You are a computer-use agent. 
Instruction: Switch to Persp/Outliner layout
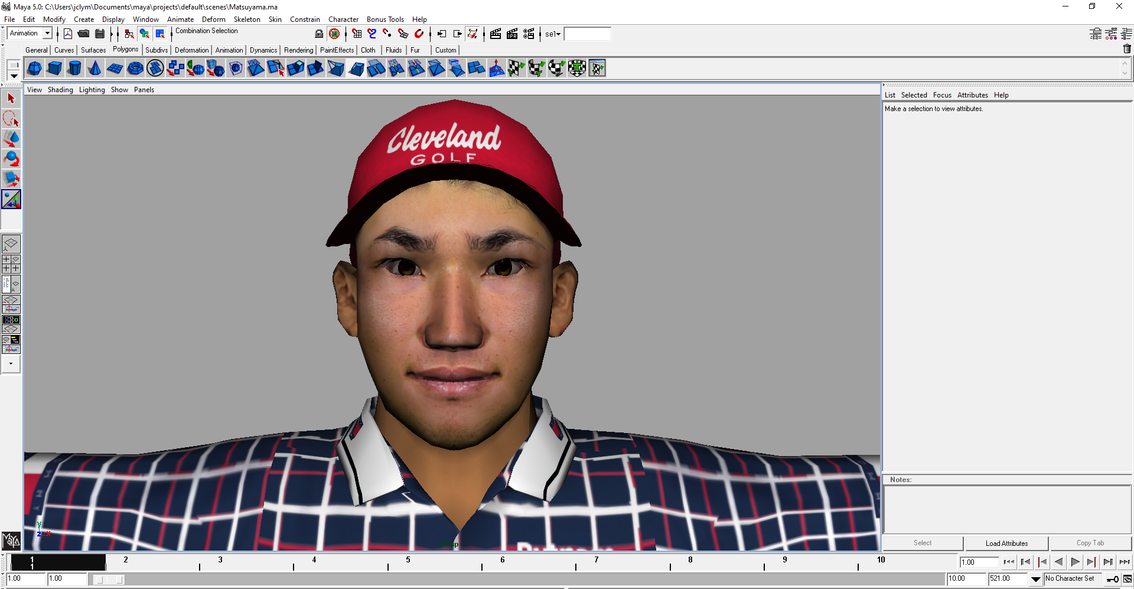point(11,284)
